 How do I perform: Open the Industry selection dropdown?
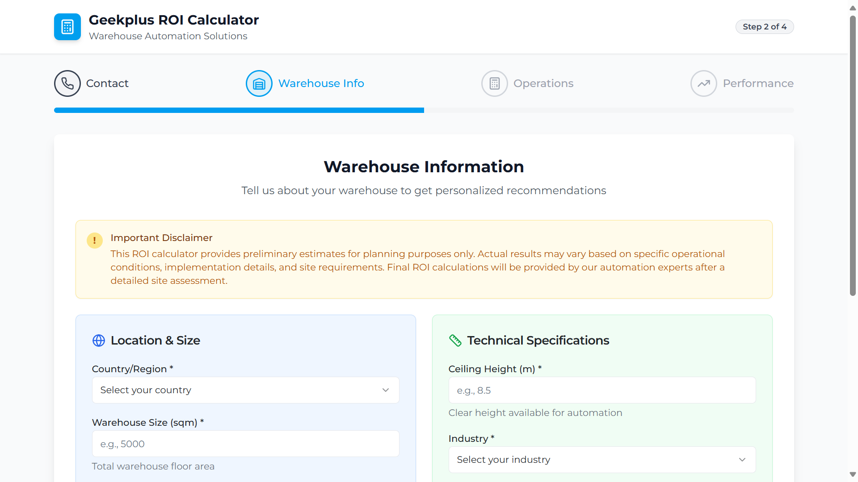click(x=602, y=459)
